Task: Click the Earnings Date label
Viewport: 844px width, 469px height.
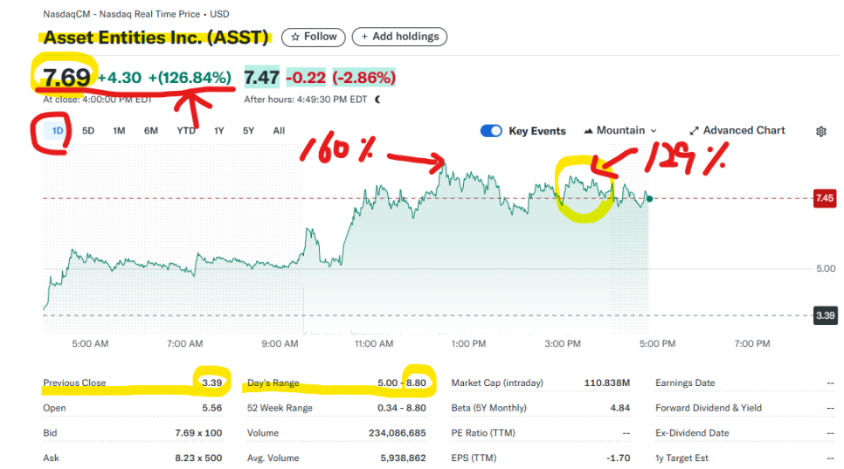Action: pos(685,383)
